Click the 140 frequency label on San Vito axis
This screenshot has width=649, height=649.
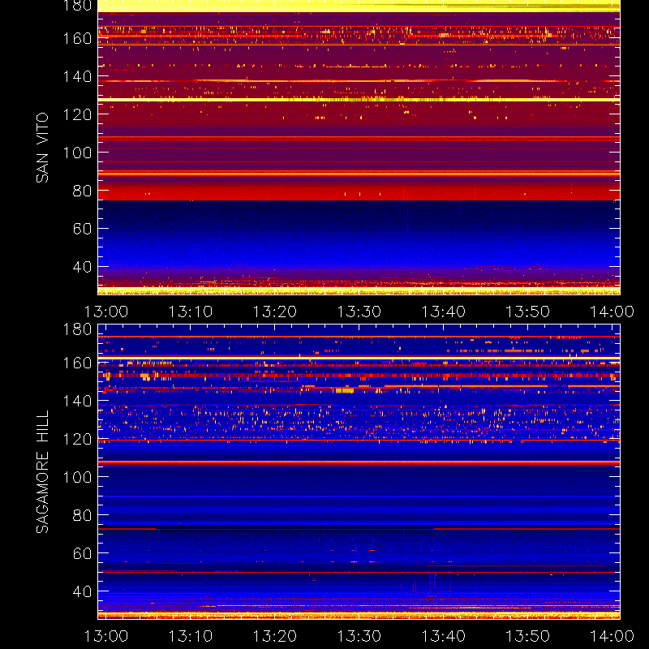tap(77, 76)
